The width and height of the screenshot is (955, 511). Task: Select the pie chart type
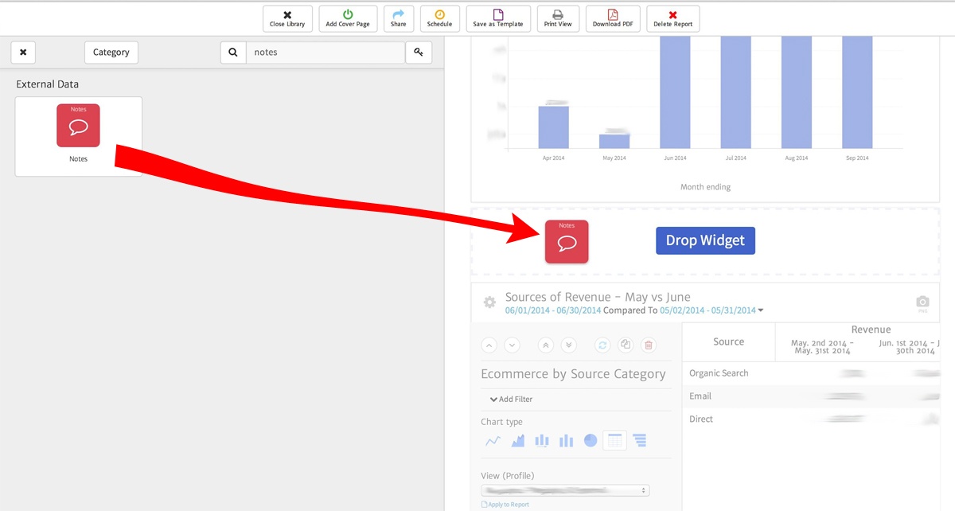click(591, 440)
